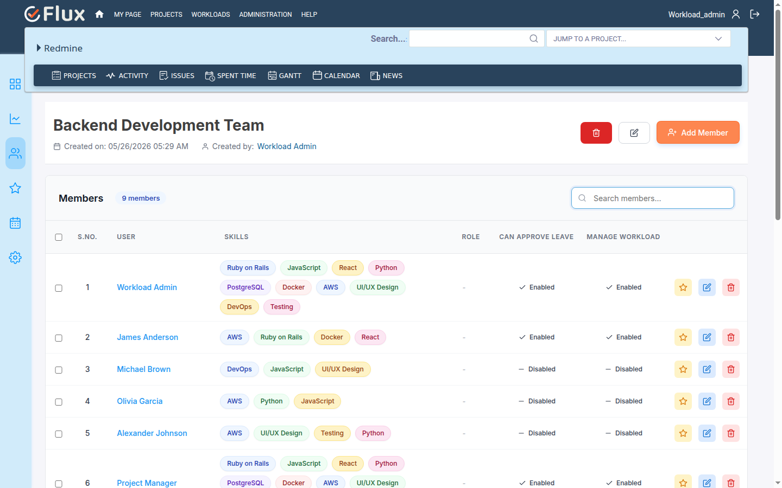Screen dimensions: 782x488
Task: Switch to the News tab
Action: pyautogui.click(x=387, y=75)
